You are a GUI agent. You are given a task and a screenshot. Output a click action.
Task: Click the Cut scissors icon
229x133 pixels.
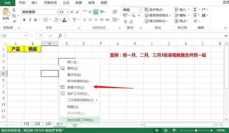pos(14,10)
